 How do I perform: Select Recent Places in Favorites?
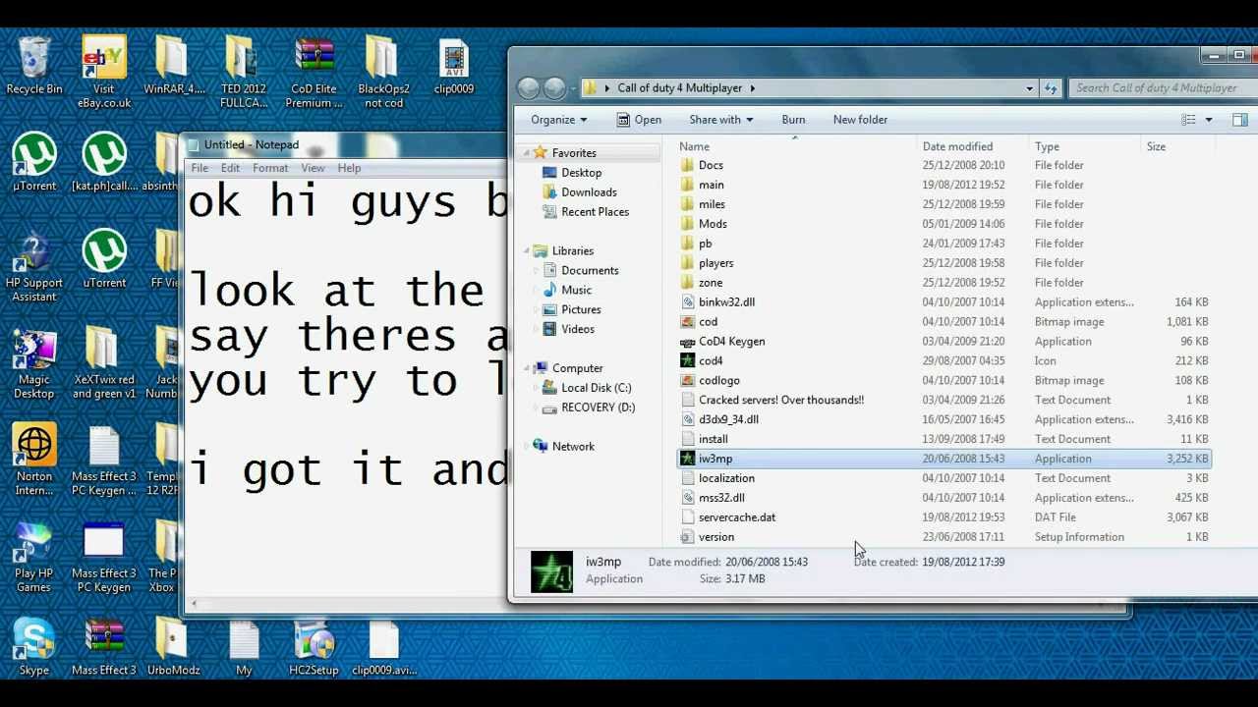click(595, 212)
